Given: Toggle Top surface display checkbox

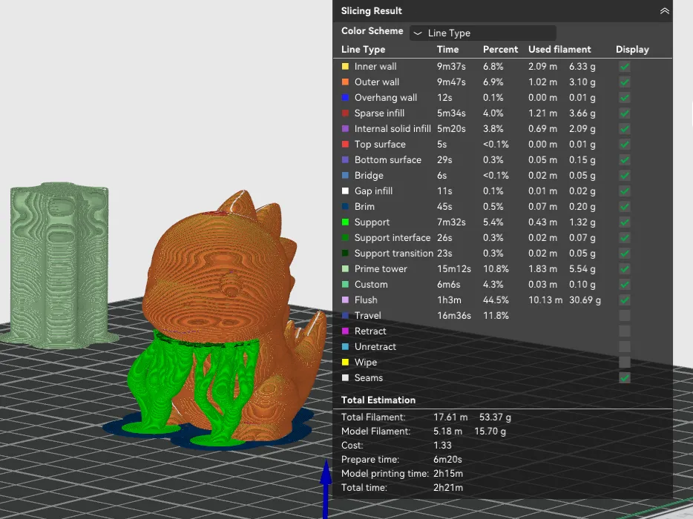Looking at the screenshot, I should pyautogui.click(x=625, y=145).
